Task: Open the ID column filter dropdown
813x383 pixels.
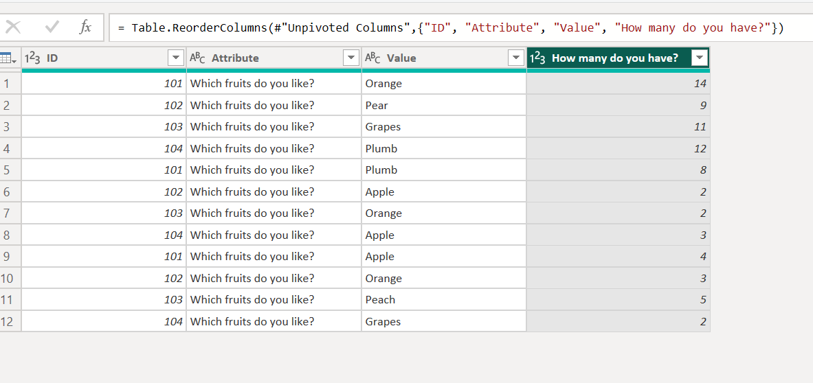Action: 177,58
